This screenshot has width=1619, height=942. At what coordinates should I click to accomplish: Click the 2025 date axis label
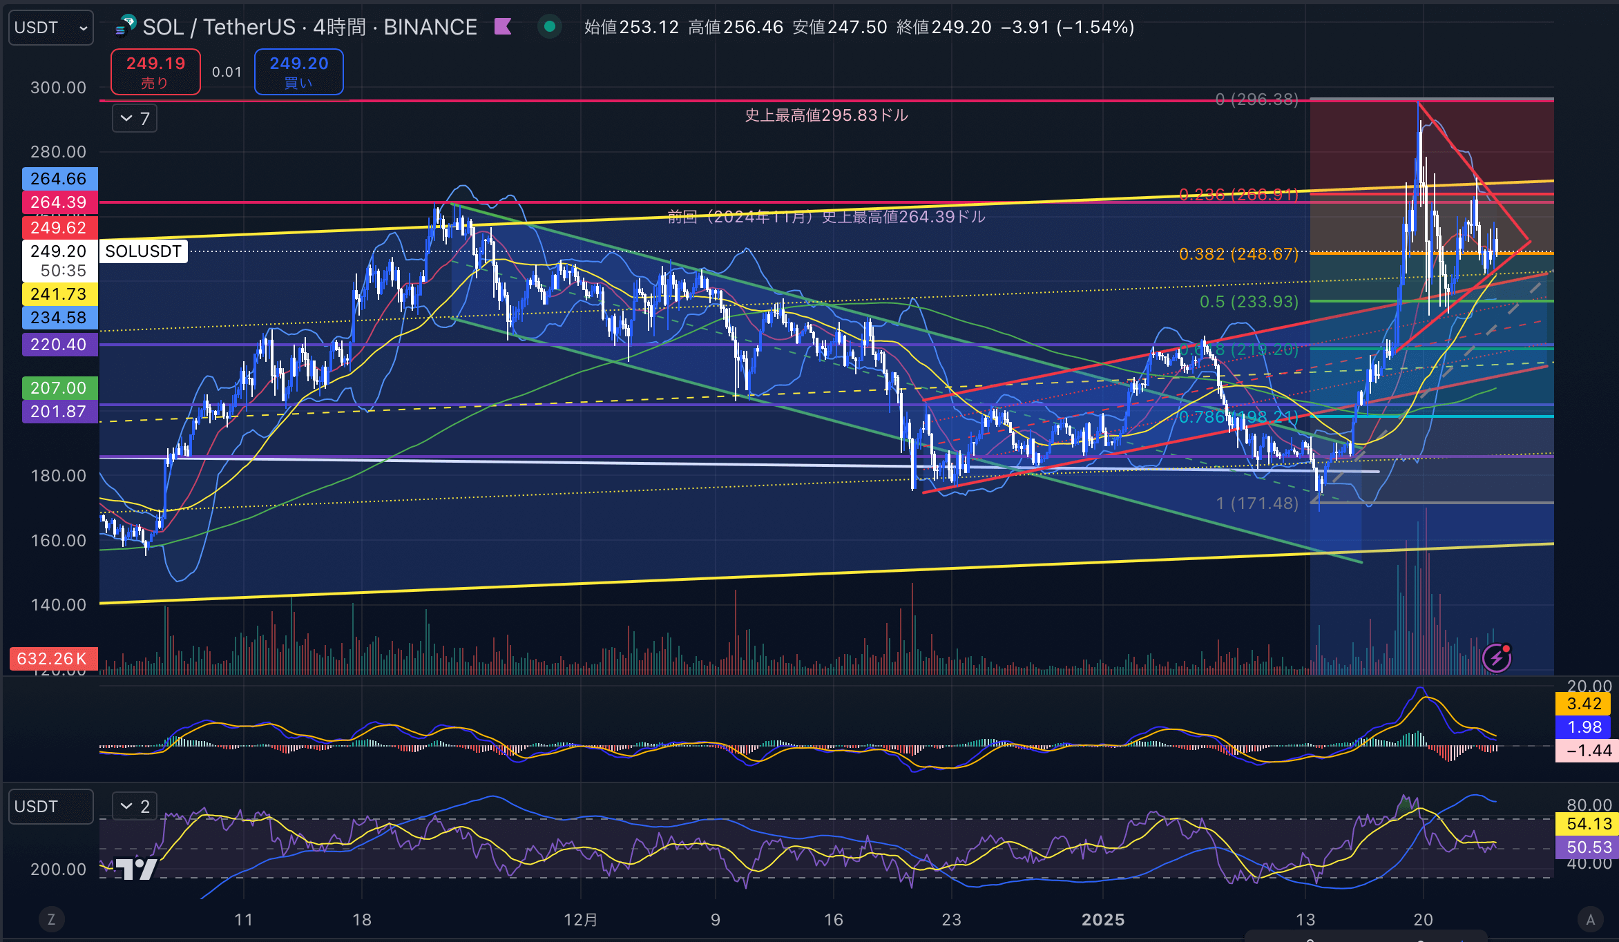click(1103, 920)
